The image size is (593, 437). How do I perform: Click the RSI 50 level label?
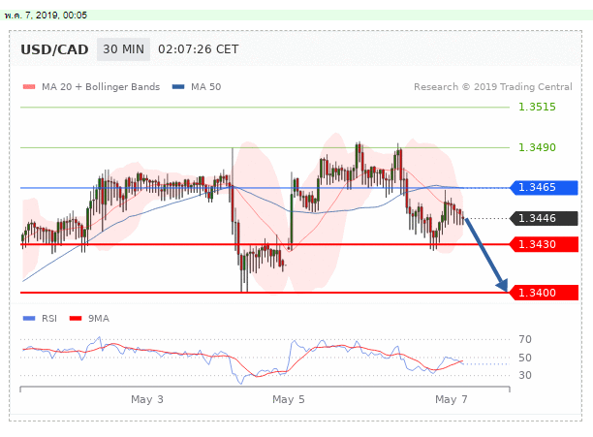tap(525, 358)
